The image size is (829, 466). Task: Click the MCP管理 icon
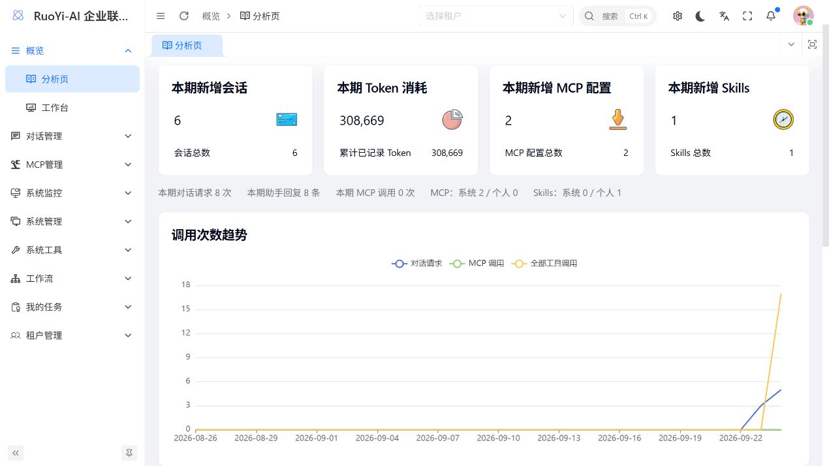[16, 164]
